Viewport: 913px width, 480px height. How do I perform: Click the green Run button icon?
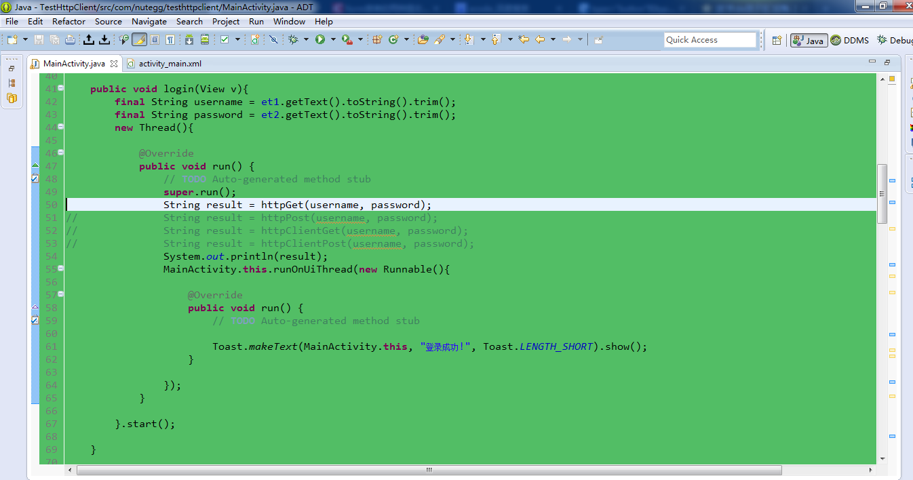(319, 40)
